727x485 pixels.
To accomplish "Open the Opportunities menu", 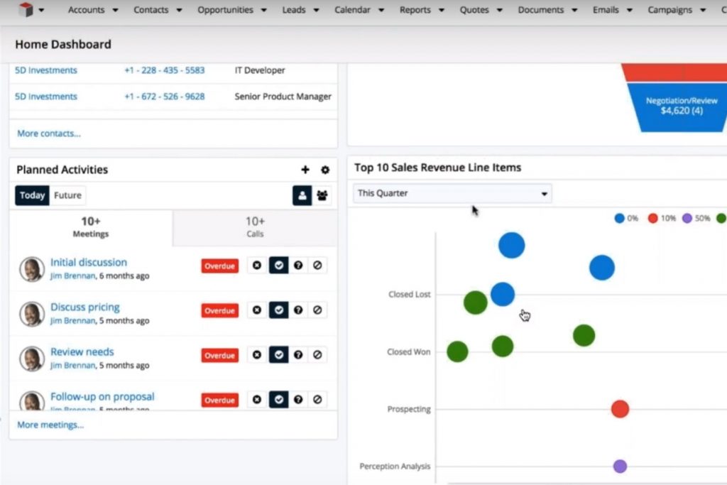I will click(226, 10).
